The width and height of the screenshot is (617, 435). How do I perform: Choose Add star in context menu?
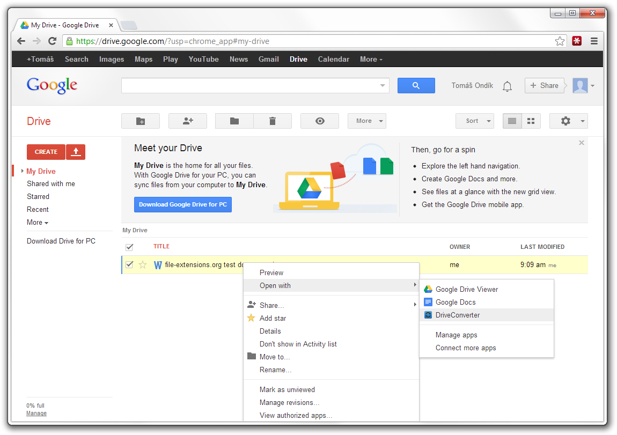coord(332,318)
